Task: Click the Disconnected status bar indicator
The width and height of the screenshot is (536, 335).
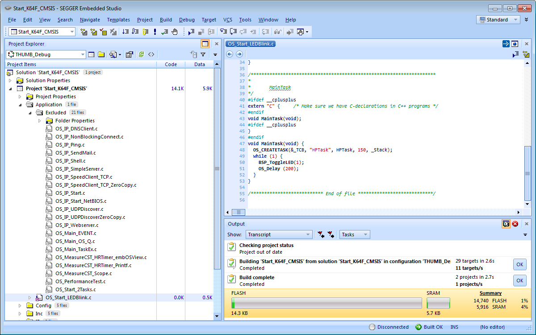Action: 389,327
